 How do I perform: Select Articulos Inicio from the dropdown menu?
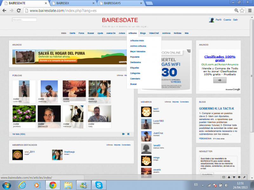(137, 41)
